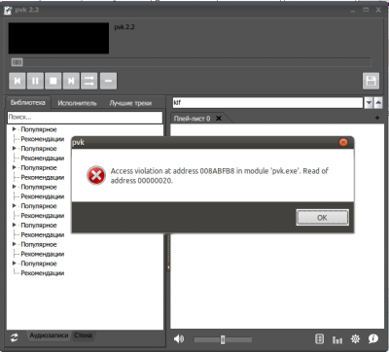Mute sound via the speaker icon
Image resolution: width=389 pixels, height=352 pixels.
point(179,339)
